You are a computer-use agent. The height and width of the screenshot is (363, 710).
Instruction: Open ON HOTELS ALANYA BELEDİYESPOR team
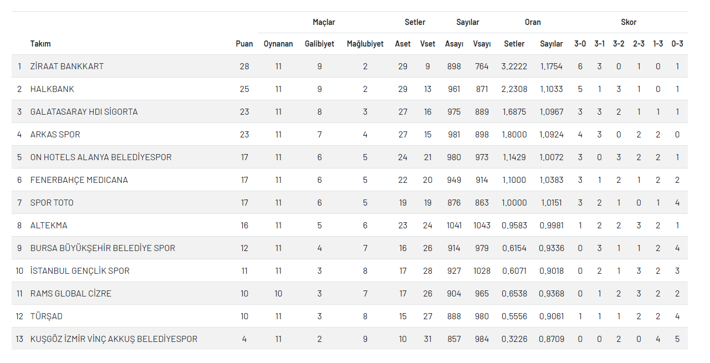pos(101,157)
